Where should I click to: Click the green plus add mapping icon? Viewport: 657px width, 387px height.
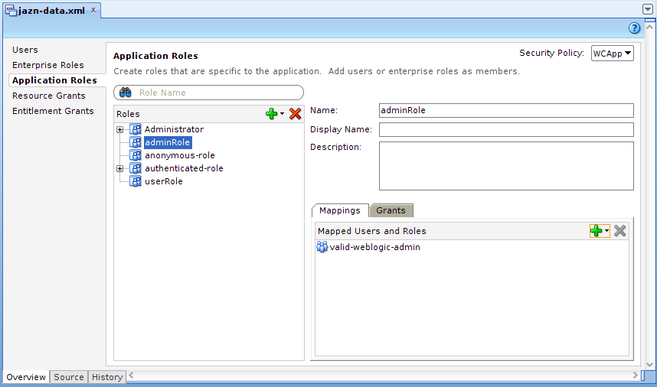596,231
